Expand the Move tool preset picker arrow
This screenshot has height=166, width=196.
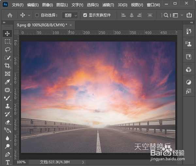(x=29, y=15)
